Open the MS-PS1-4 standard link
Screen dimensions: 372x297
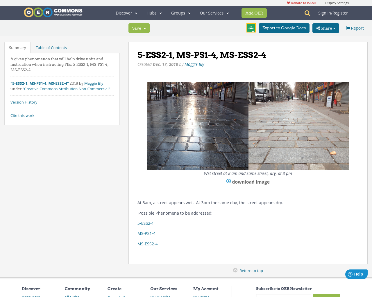pyautogui.click(x=146, y=233)
